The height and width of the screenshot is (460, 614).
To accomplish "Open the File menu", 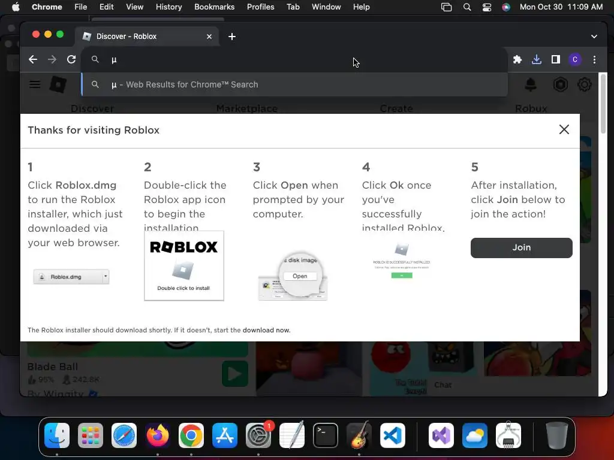I will [81, 7].
